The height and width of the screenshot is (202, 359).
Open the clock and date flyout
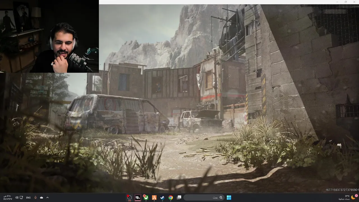tap(8, 198)
